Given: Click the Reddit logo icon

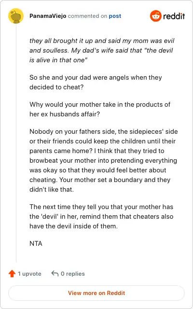Looking at the screenshot, I should point(155,16).
